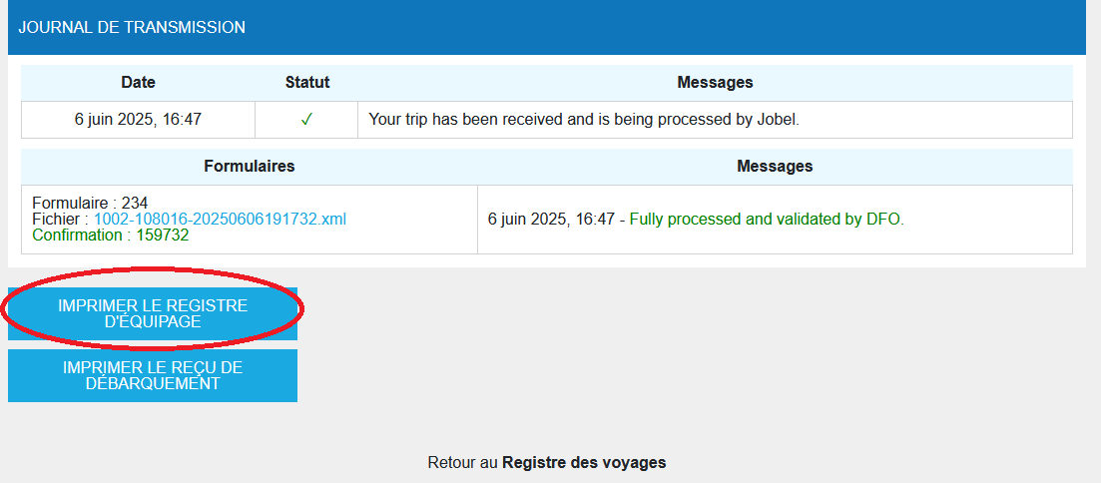The width and height of the screenshot is (1101, 483).
Task: Click the 6 juin 2025, 16:47 date cell
Action: tap(138, 120)
